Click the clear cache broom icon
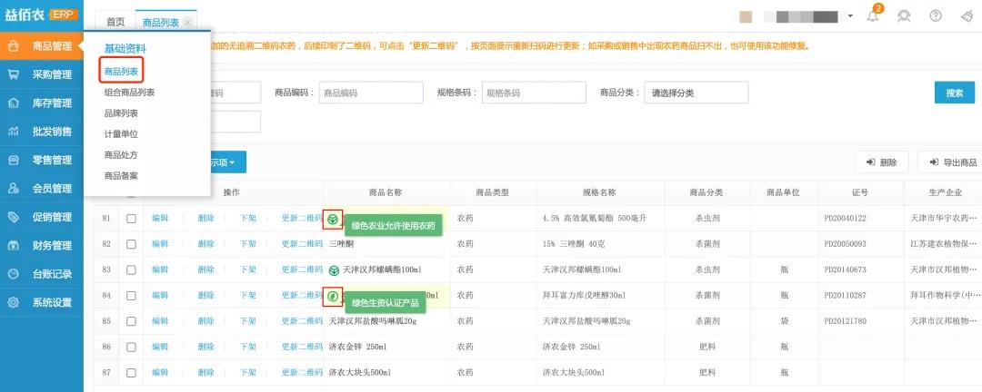Image resolution: width=982 pixels, height=392 pixels. (x=966, y=17)
